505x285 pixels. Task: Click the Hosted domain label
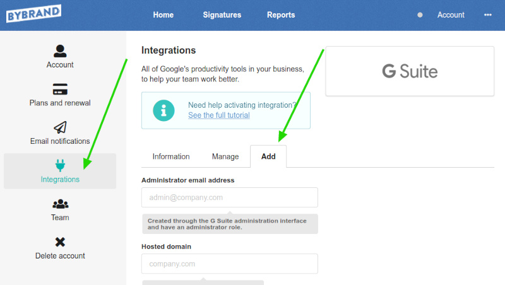[166, 247]
